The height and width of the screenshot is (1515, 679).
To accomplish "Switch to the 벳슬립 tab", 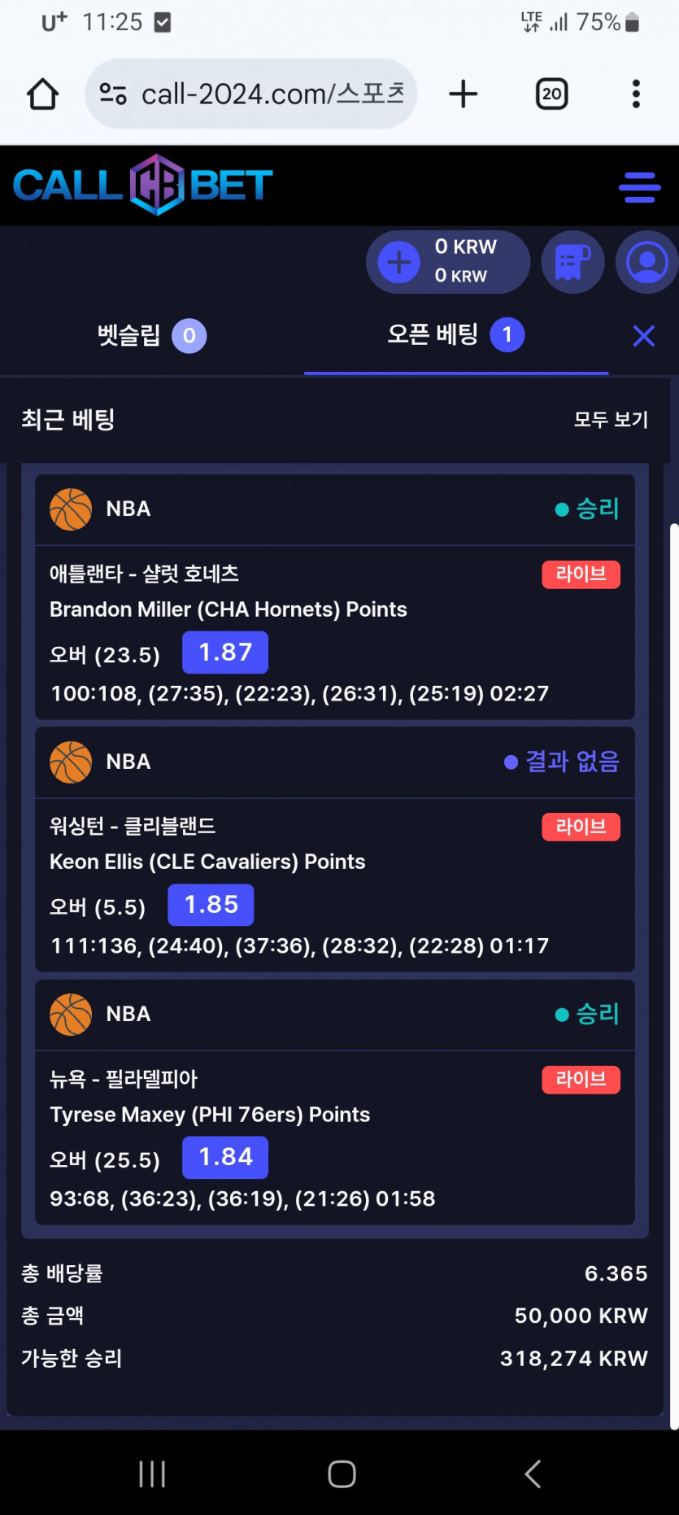I will click(x=151, y=335).
